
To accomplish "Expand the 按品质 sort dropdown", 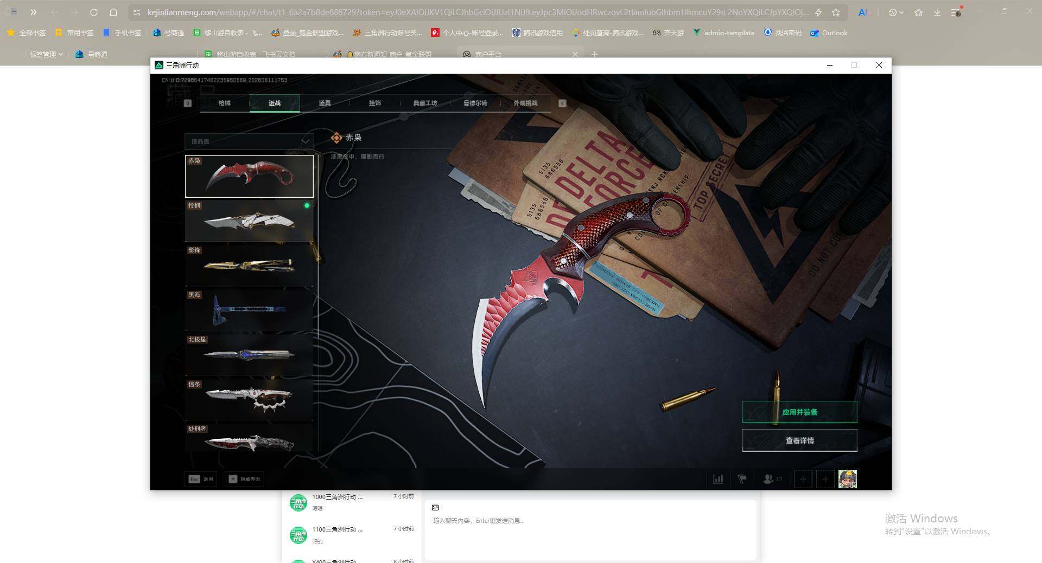I will (x=249, y=141).
